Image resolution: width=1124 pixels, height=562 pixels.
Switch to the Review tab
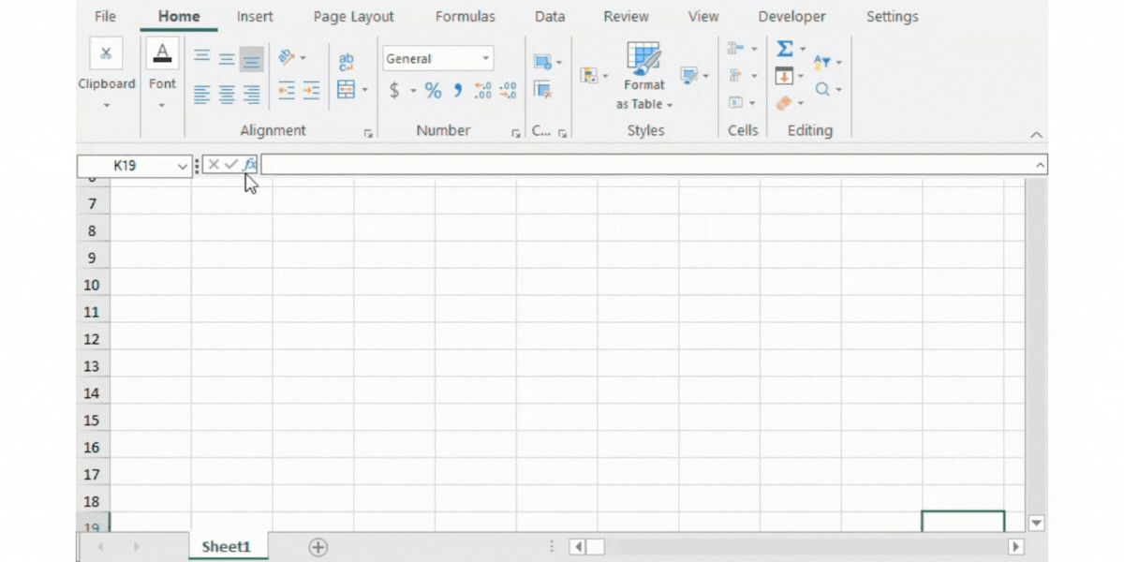pyautogui.click(x=627, y=17)
